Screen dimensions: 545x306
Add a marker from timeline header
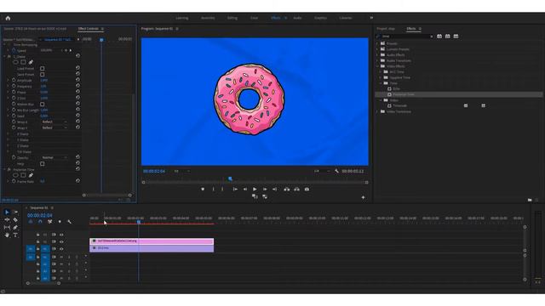(x=60, y=221)
